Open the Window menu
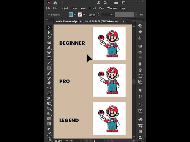190x142 pixels. coord(112,8)
